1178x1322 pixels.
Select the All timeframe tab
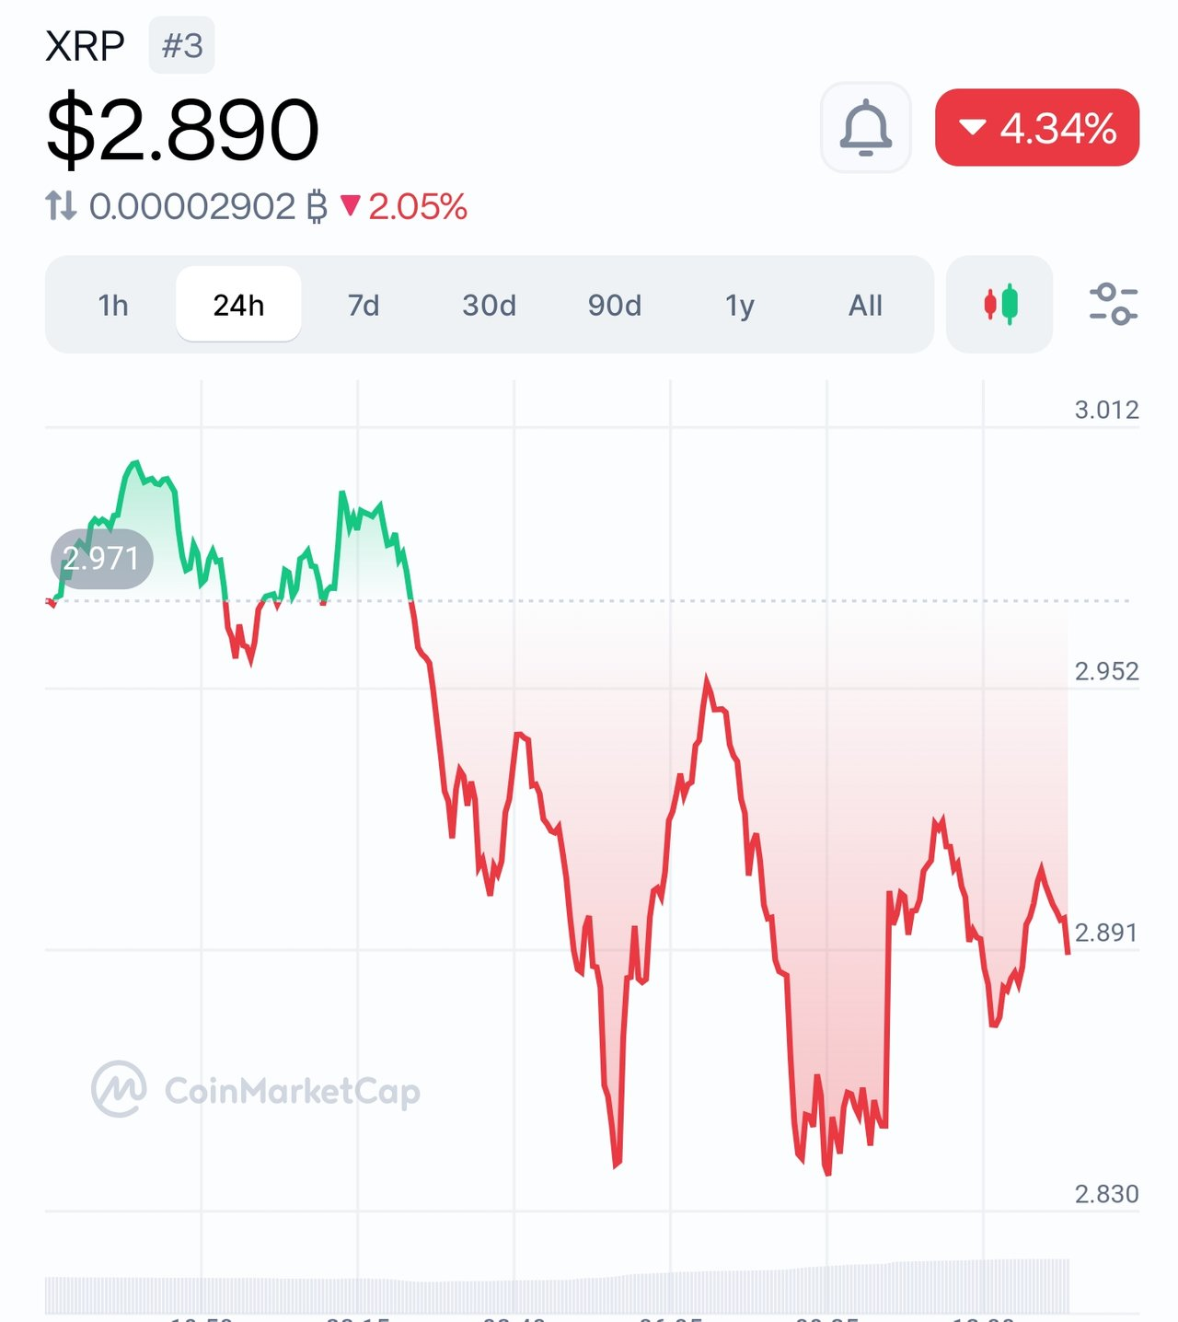coord(865,305)
